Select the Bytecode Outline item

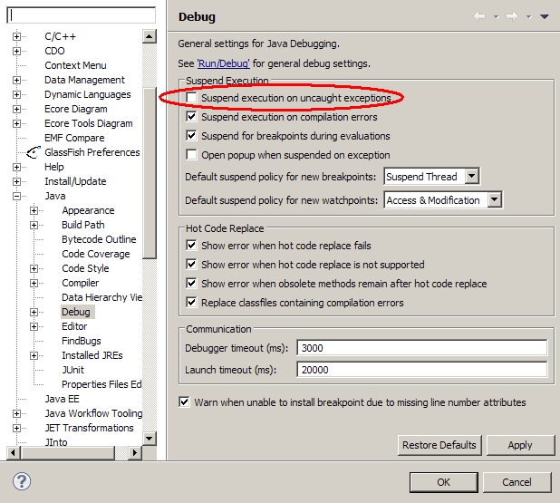click(x=99, y=239)
